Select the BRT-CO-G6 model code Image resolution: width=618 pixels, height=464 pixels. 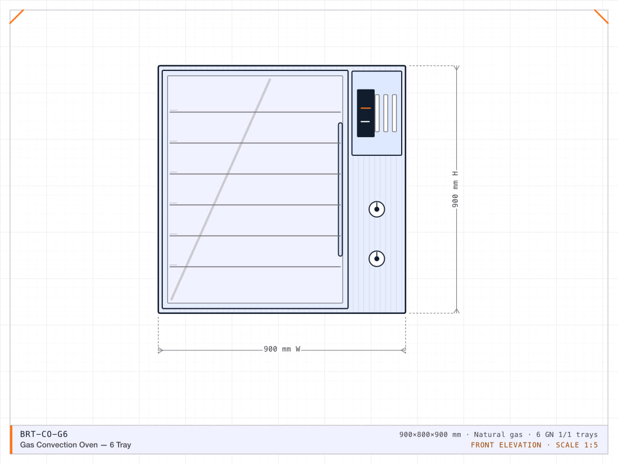click(x=44, y=434)
